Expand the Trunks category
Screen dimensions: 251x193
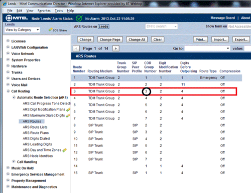8,72
